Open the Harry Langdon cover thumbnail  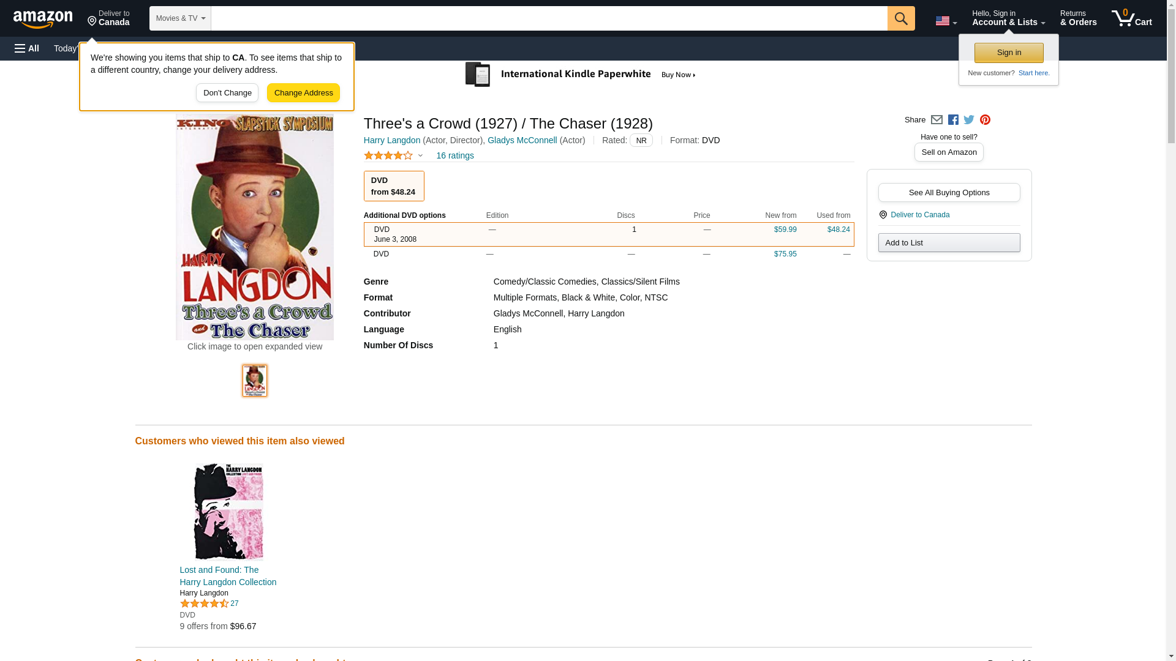click(x=255, y=381)
